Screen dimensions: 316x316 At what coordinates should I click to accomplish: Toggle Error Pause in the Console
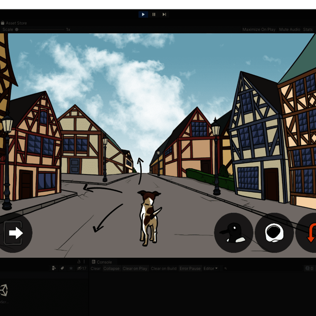190,268
